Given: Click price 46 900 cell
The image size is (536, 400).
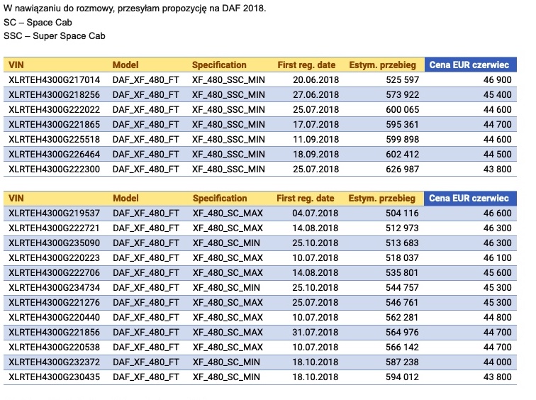Looking at the screenshot, I should tap(498, 80).
